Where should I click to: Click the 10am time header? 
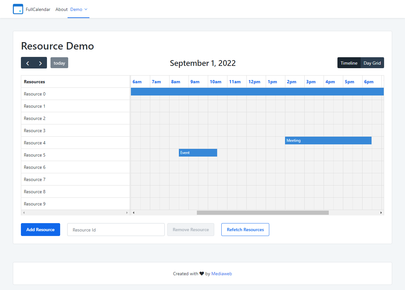tap(216, 82)
